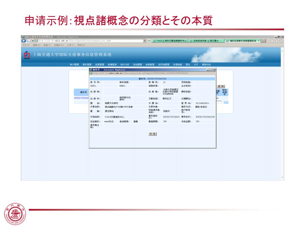
Task: Select the author value 渡辺伸治
Action: click(x=109, y=111)
